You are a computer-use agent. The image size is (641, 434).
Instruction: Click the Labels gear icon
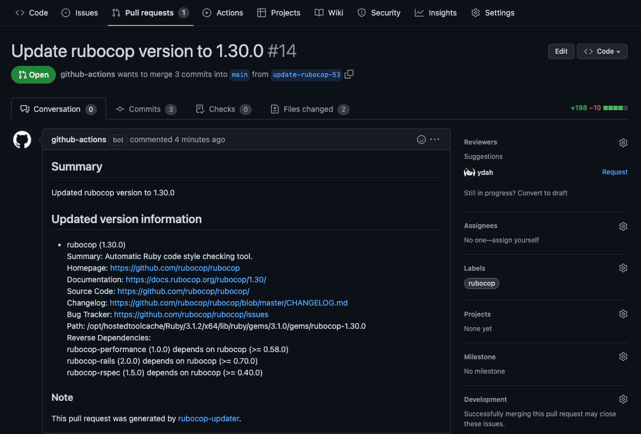pos(623,268)
